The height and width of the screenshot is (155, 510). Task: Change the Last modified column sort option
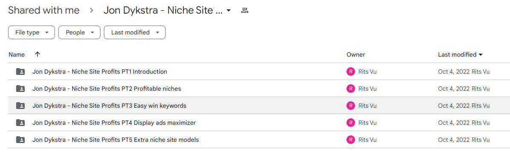point(460,55)
